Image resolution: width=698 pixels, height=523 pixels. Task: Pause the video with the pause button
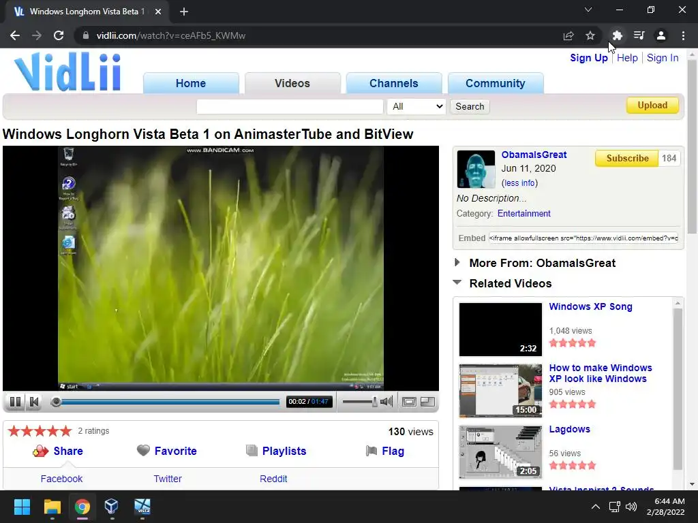pyautogui.click(x=15, y=402)
